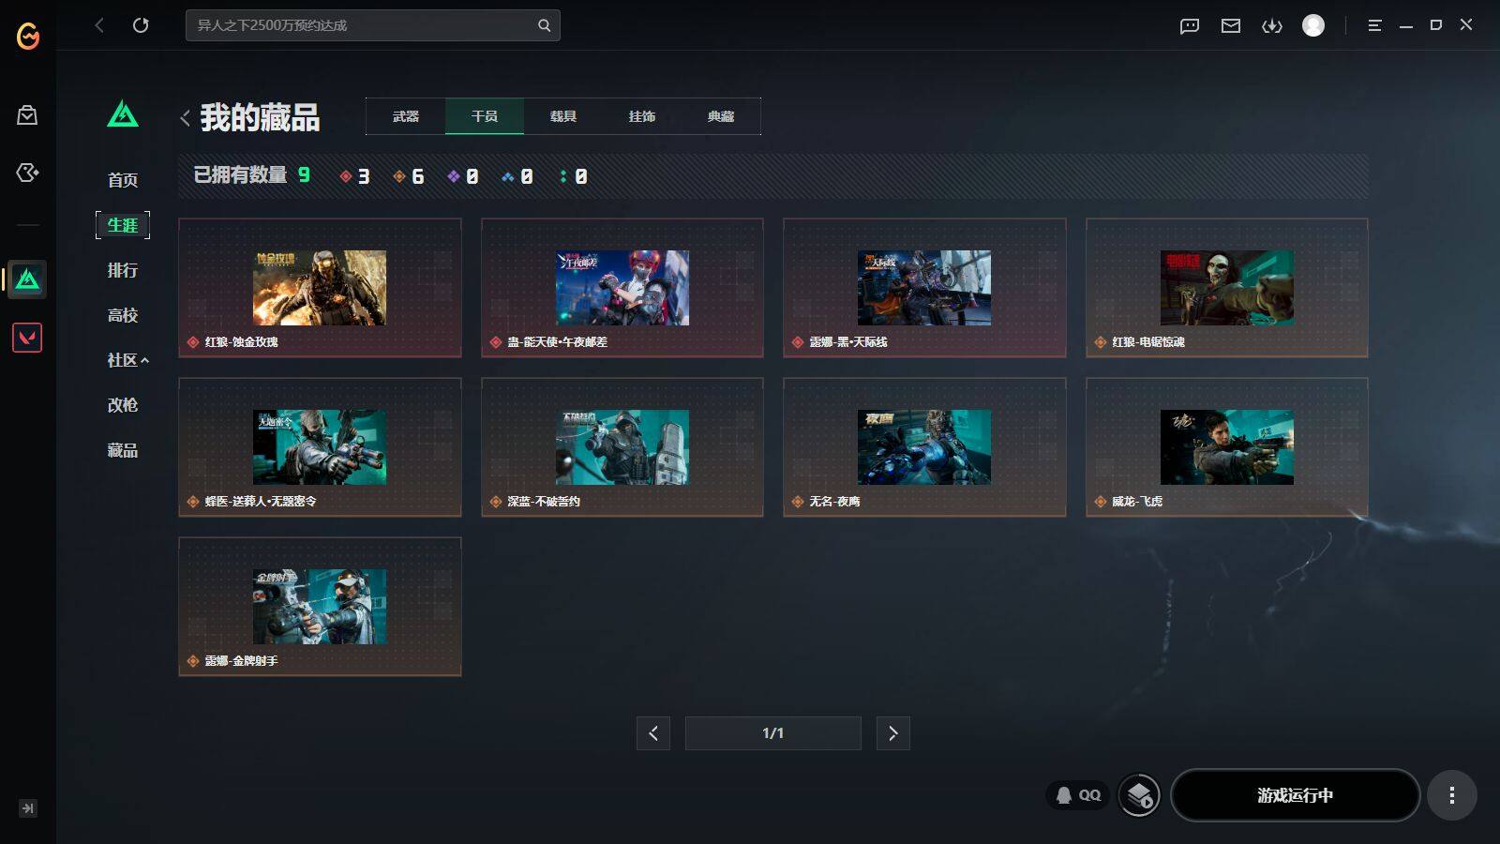Click the orange rarity count 6
The width and height of the screenshot is (1500, 844).
[409, 176]
